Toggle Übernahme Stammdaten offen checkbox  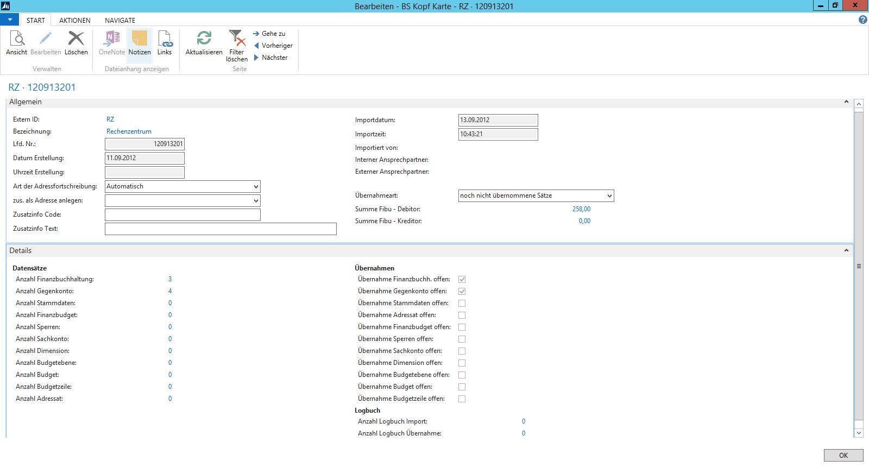[462, 303]
